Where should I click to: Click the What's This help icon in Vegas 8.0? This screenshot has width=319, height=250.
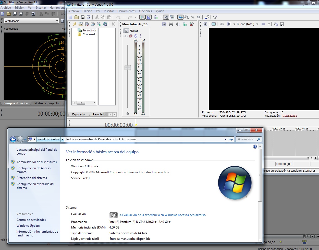[x=215, y=17]
